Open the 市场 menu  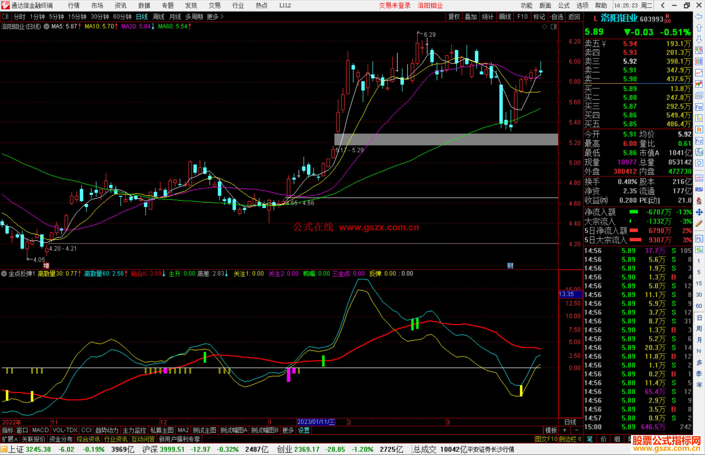(x=97, y=6)
